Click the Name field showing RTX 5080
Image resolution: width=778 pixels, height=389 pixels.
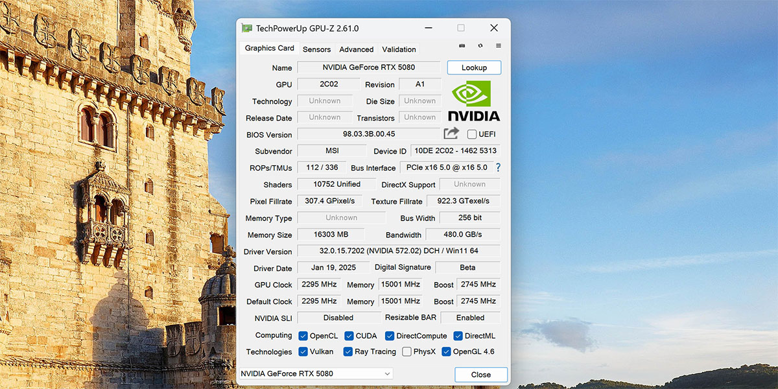[368, 67]
